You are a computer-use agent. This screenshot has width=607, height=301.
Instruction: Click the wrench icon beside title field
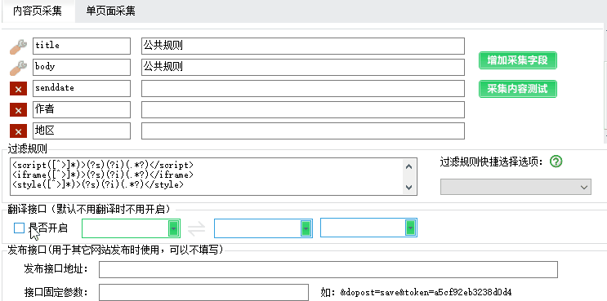coord(18,46)
